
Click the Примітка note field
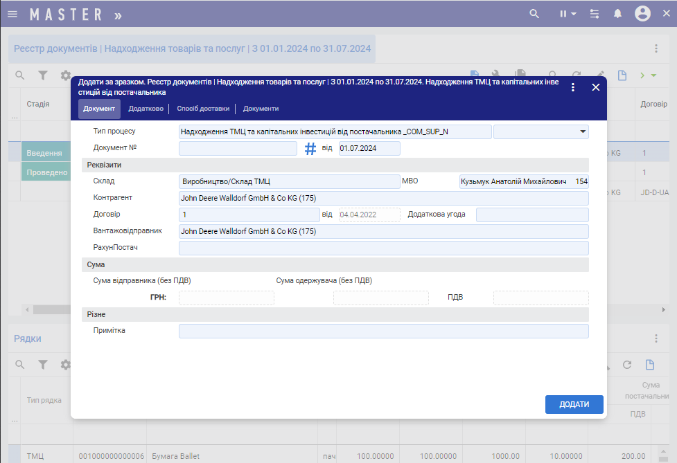383,332
